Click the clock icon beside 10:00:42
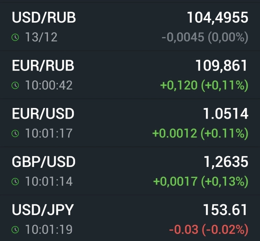 15,85
